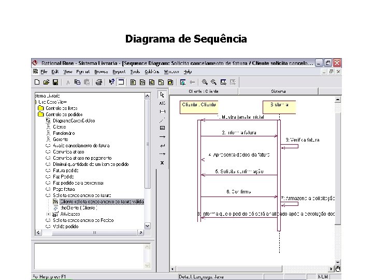Open the Report menu
373x280 pixels.
pyautogui.click(x=119, y=72)
